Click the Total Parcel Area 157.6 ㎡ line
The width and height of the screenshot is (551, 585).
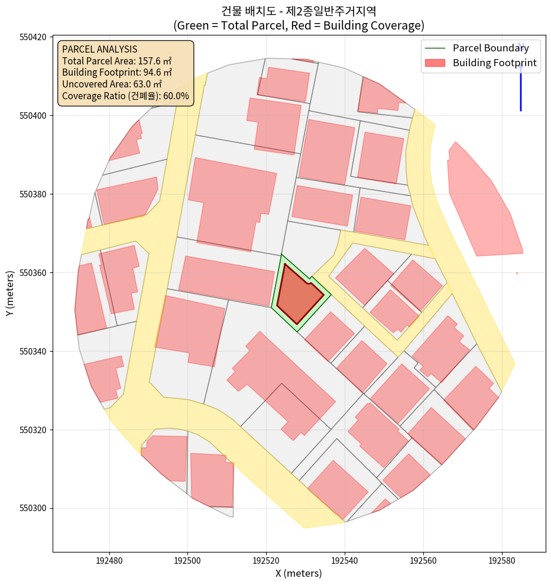click(116, 61)
